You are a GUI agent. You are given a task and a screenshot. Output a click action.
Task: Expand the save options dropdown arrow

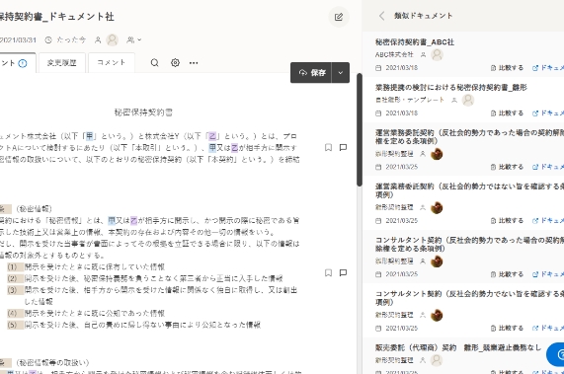coord(340,73)
